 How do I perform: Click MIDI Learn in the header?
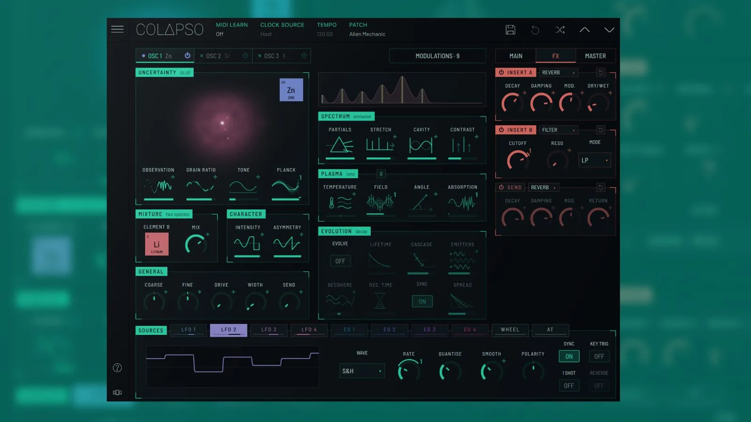(232, 25)
